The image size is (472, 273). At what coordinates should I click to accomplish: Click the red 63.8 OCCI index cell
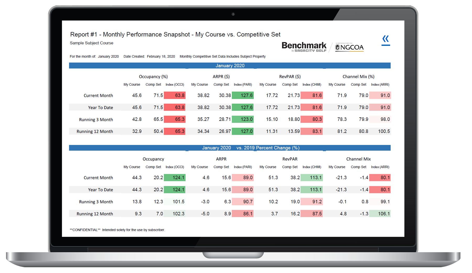coord(175,95)
